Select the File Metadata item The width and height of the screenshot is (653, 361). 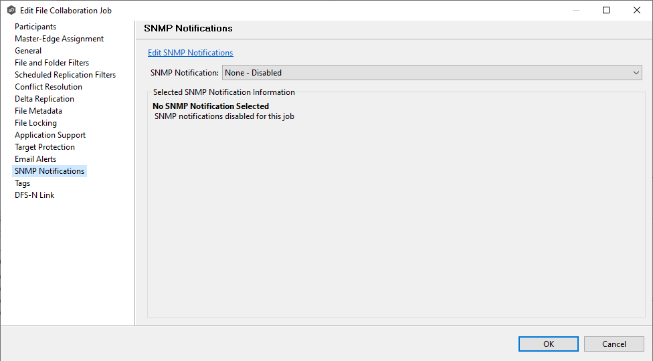coord(38,111)
